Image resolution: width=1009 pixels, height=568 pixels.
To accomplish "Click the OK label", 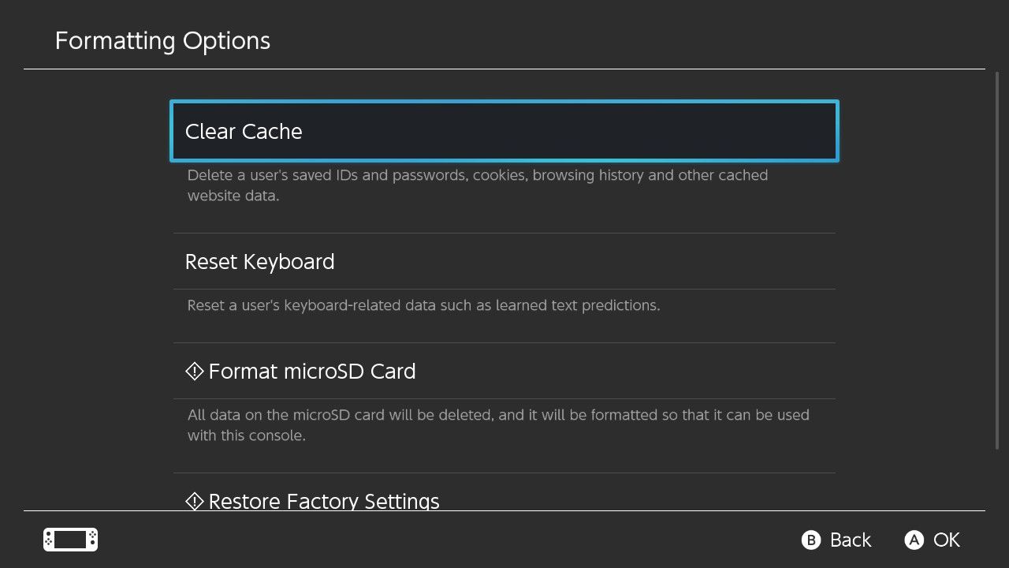I will pos(946,540).
